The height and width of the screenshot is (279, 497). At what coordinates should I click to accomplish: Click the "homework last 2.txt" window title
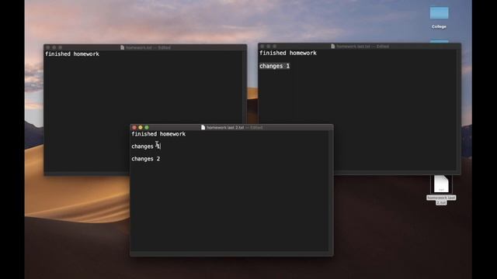225,127
